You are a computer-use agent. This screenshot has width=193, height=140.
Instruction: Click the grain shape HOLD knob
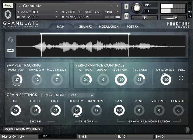click(x=35, y=110)
